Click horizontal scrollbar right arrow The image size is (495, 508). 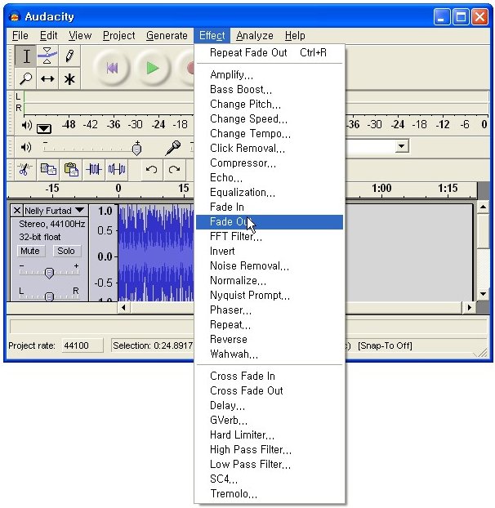click(x=469, y=307)
